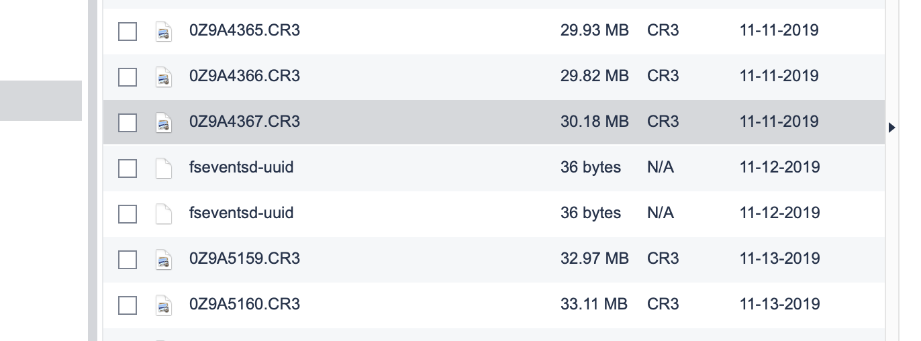Open the file named 0Z9A4366.CR3

[x=245, y=76]
